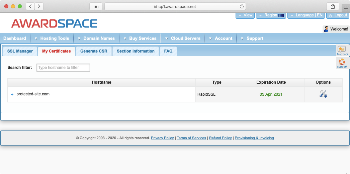Open the Region dropdown
350x174 pixels.
(x=271, y=15)
